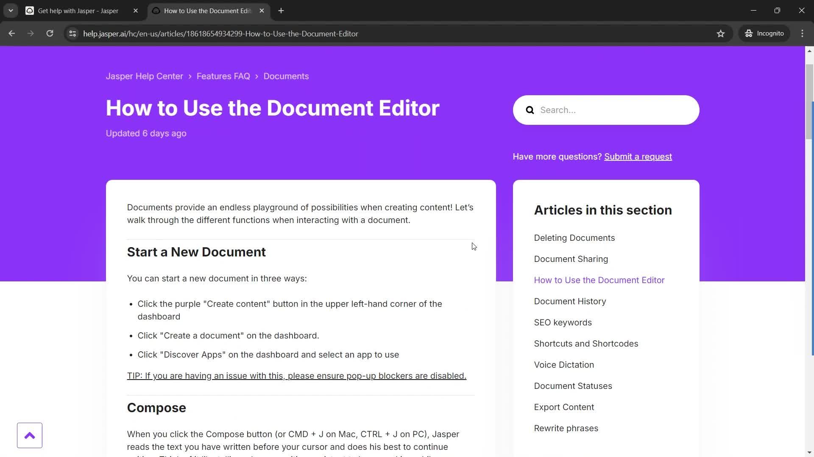Open the tab search dropdown arrow
The image size is (814, 457).
pos(11,11)
